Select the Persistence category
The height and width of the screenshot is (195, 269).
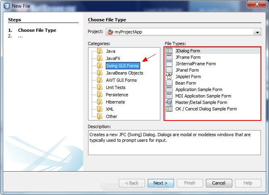point(117,95)
